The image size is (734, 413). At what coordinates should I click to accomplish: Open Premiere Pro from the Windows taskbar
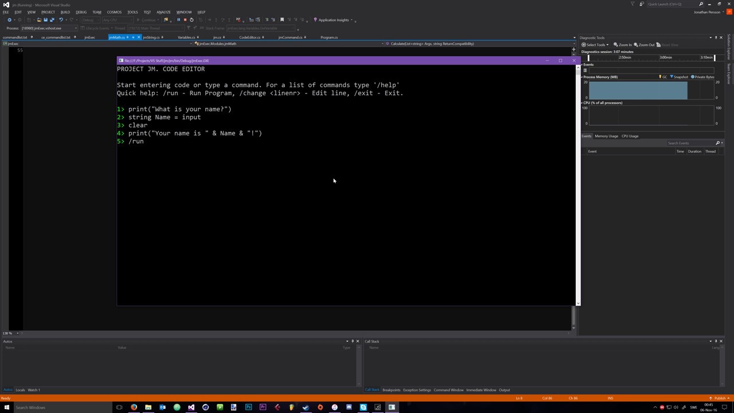coord(263,407)
